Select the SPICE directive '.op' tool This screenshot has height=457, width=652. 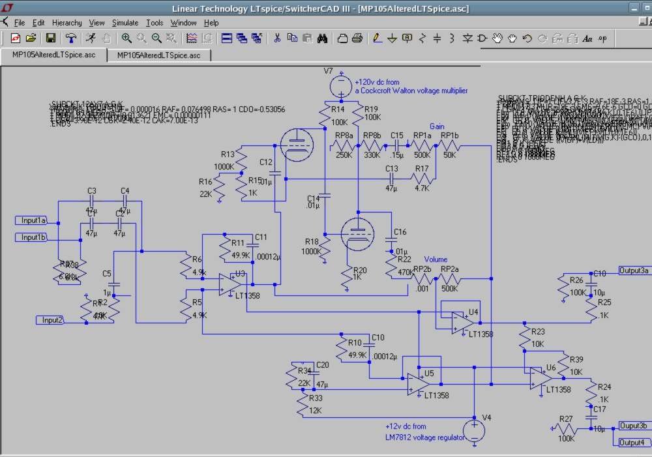[602, 38]
